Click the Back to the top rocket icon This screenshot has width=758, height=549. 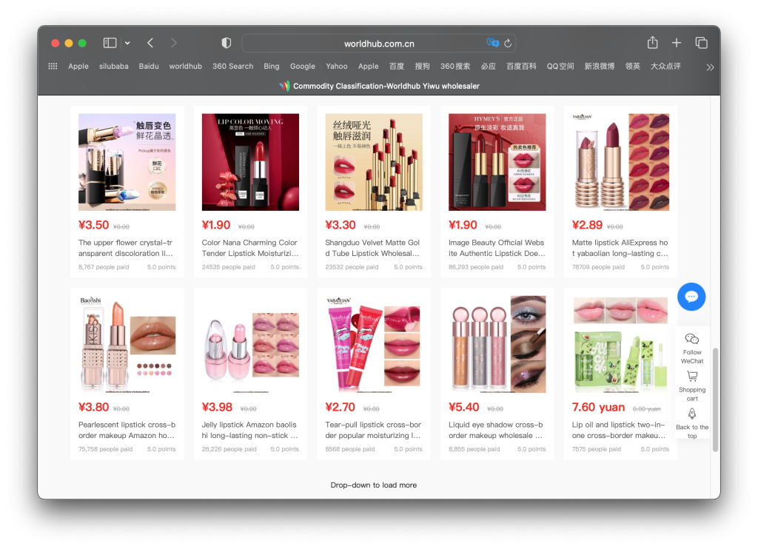pos(692,414)
